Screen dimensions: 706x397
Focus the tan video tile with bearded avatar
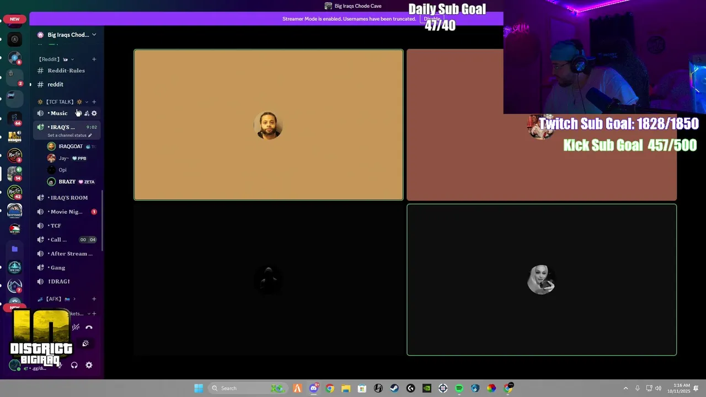269,125
